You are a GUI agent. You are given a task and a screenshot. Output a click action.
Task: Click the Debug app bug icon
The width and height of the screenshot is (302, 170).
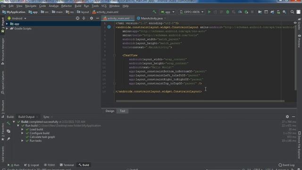227,12
